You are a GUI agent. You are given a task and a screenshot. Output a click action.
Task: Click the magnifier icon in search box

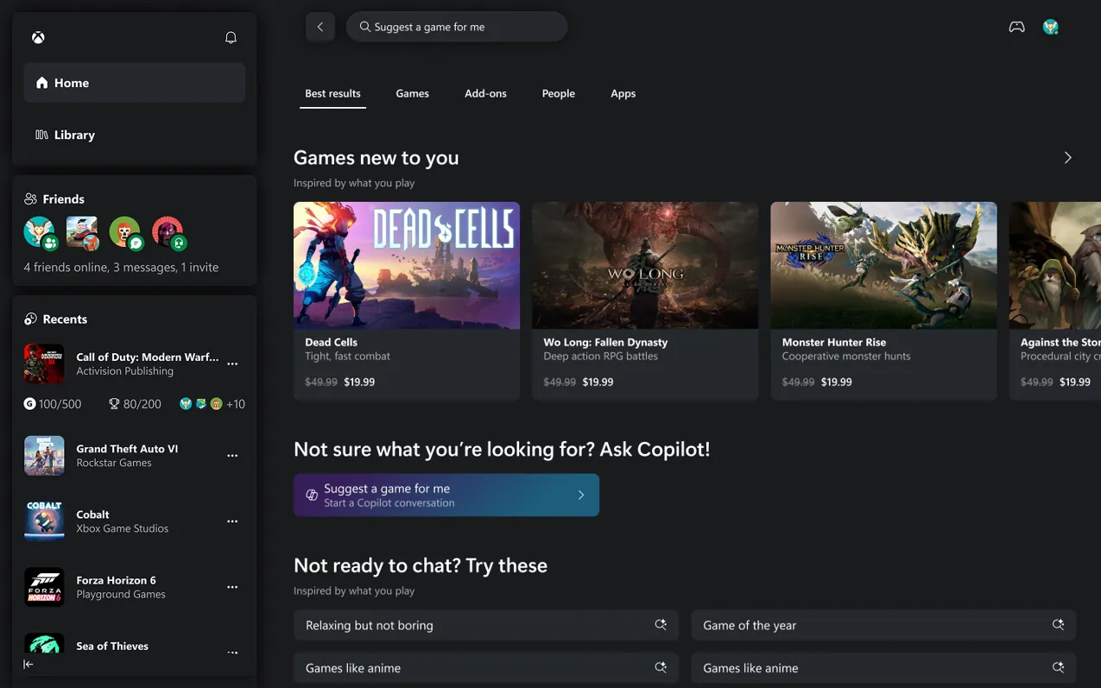[364, 27]
